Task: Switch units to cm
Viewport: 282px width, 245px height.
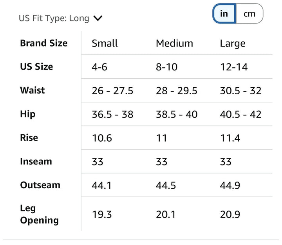Action: click(x=249, y=13)
